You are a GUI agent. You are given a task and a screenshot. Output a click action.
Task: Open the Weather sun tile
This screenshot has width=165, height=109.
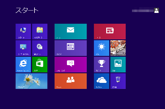click(x=101, y=48)
